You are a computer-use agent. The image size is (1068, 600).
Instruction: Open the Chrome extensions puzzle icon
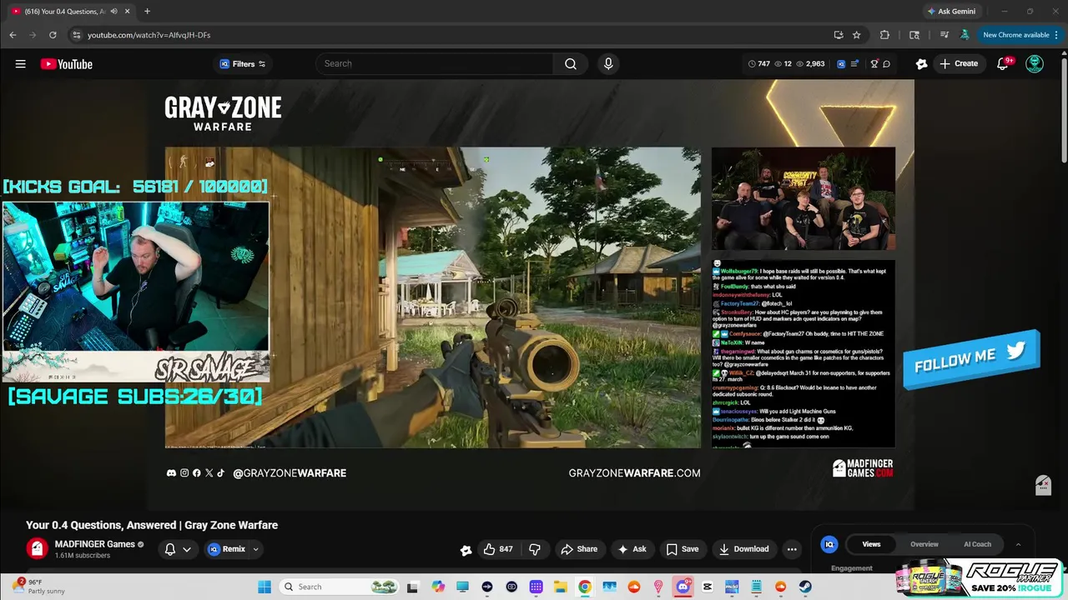coord(884,35)
